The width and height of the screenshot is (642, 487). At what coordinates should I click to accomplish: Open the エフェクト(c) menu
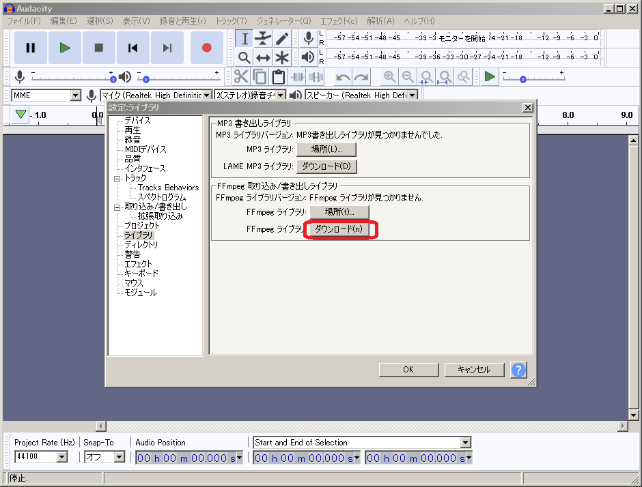tap(339, 21)
